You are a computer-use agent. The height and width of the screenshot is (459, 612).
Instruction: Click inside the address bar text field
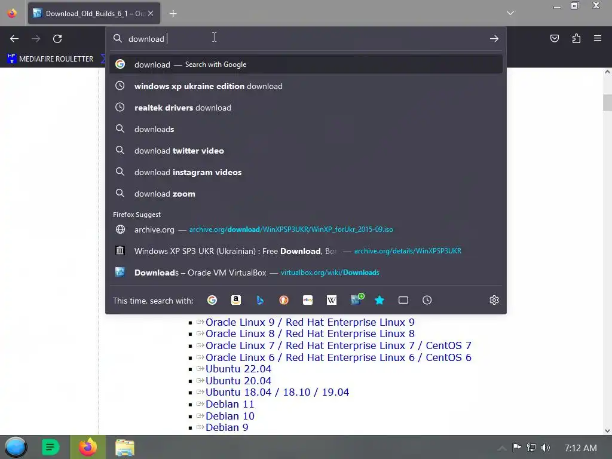click(x=305, y=39)
